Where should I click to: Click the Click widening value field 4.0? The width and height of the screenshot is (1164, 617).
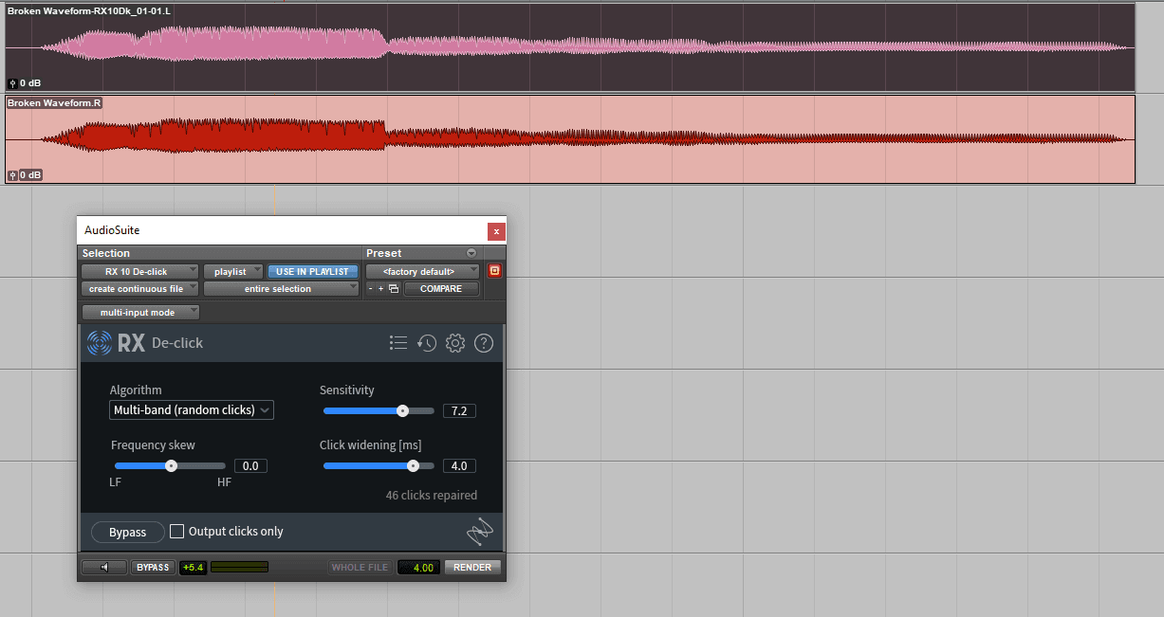click(459, 466)
